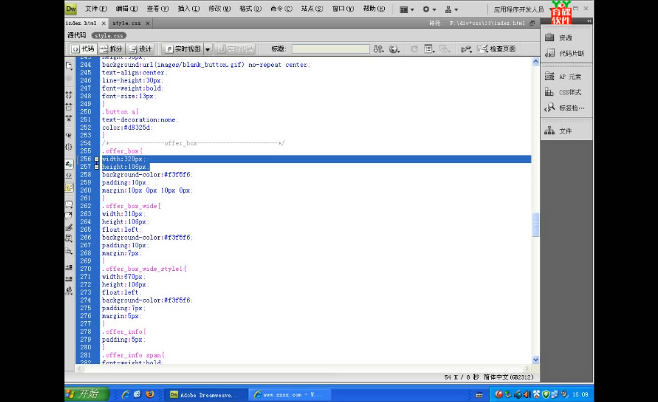Image resolution: width=658 pixels, height=402 pixels.
Task: Open the File Management icon menu
Action: (378, 49)
